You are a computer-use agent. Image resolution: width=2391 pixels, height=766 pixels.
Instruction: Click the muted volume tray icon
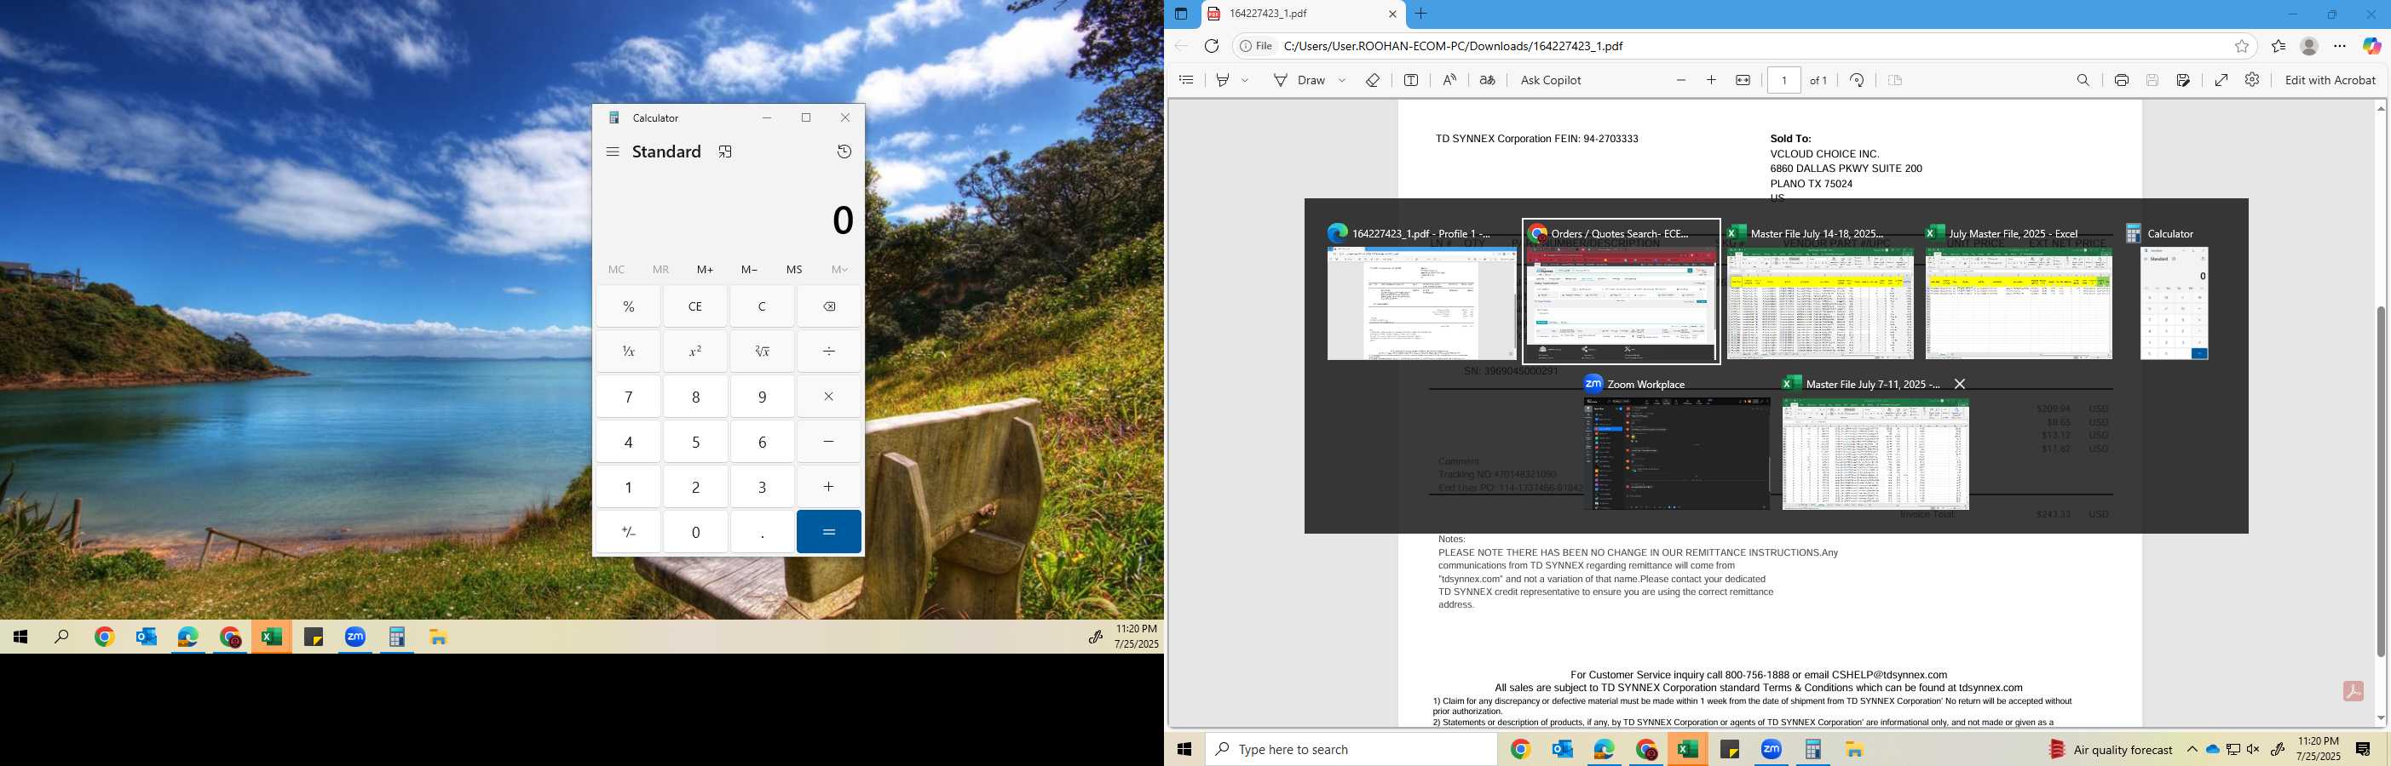pyautogui.click(x=2253, y=749)
